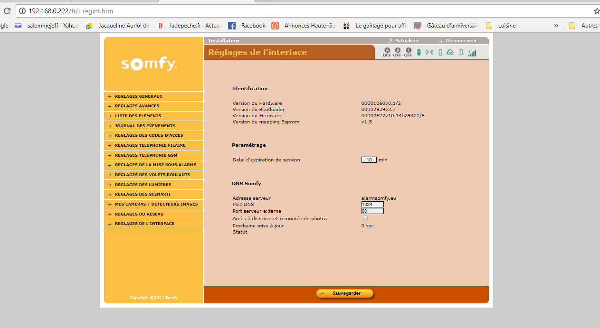Expand the hidden bookmarks chevron

(x=556, y=26)
